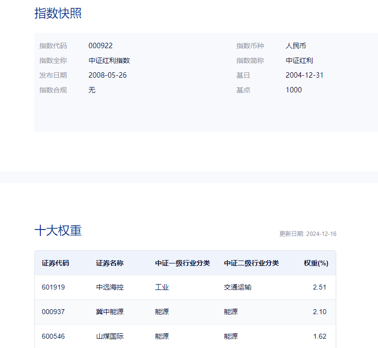This screenshot has height=348, width=378.
Task: Click the 权重(%) column header
Action: click(316, 263)
